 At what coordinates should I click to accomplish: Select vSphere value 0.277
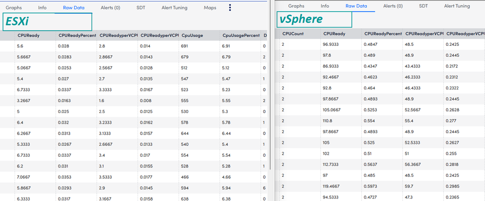[x=451, y=121]
